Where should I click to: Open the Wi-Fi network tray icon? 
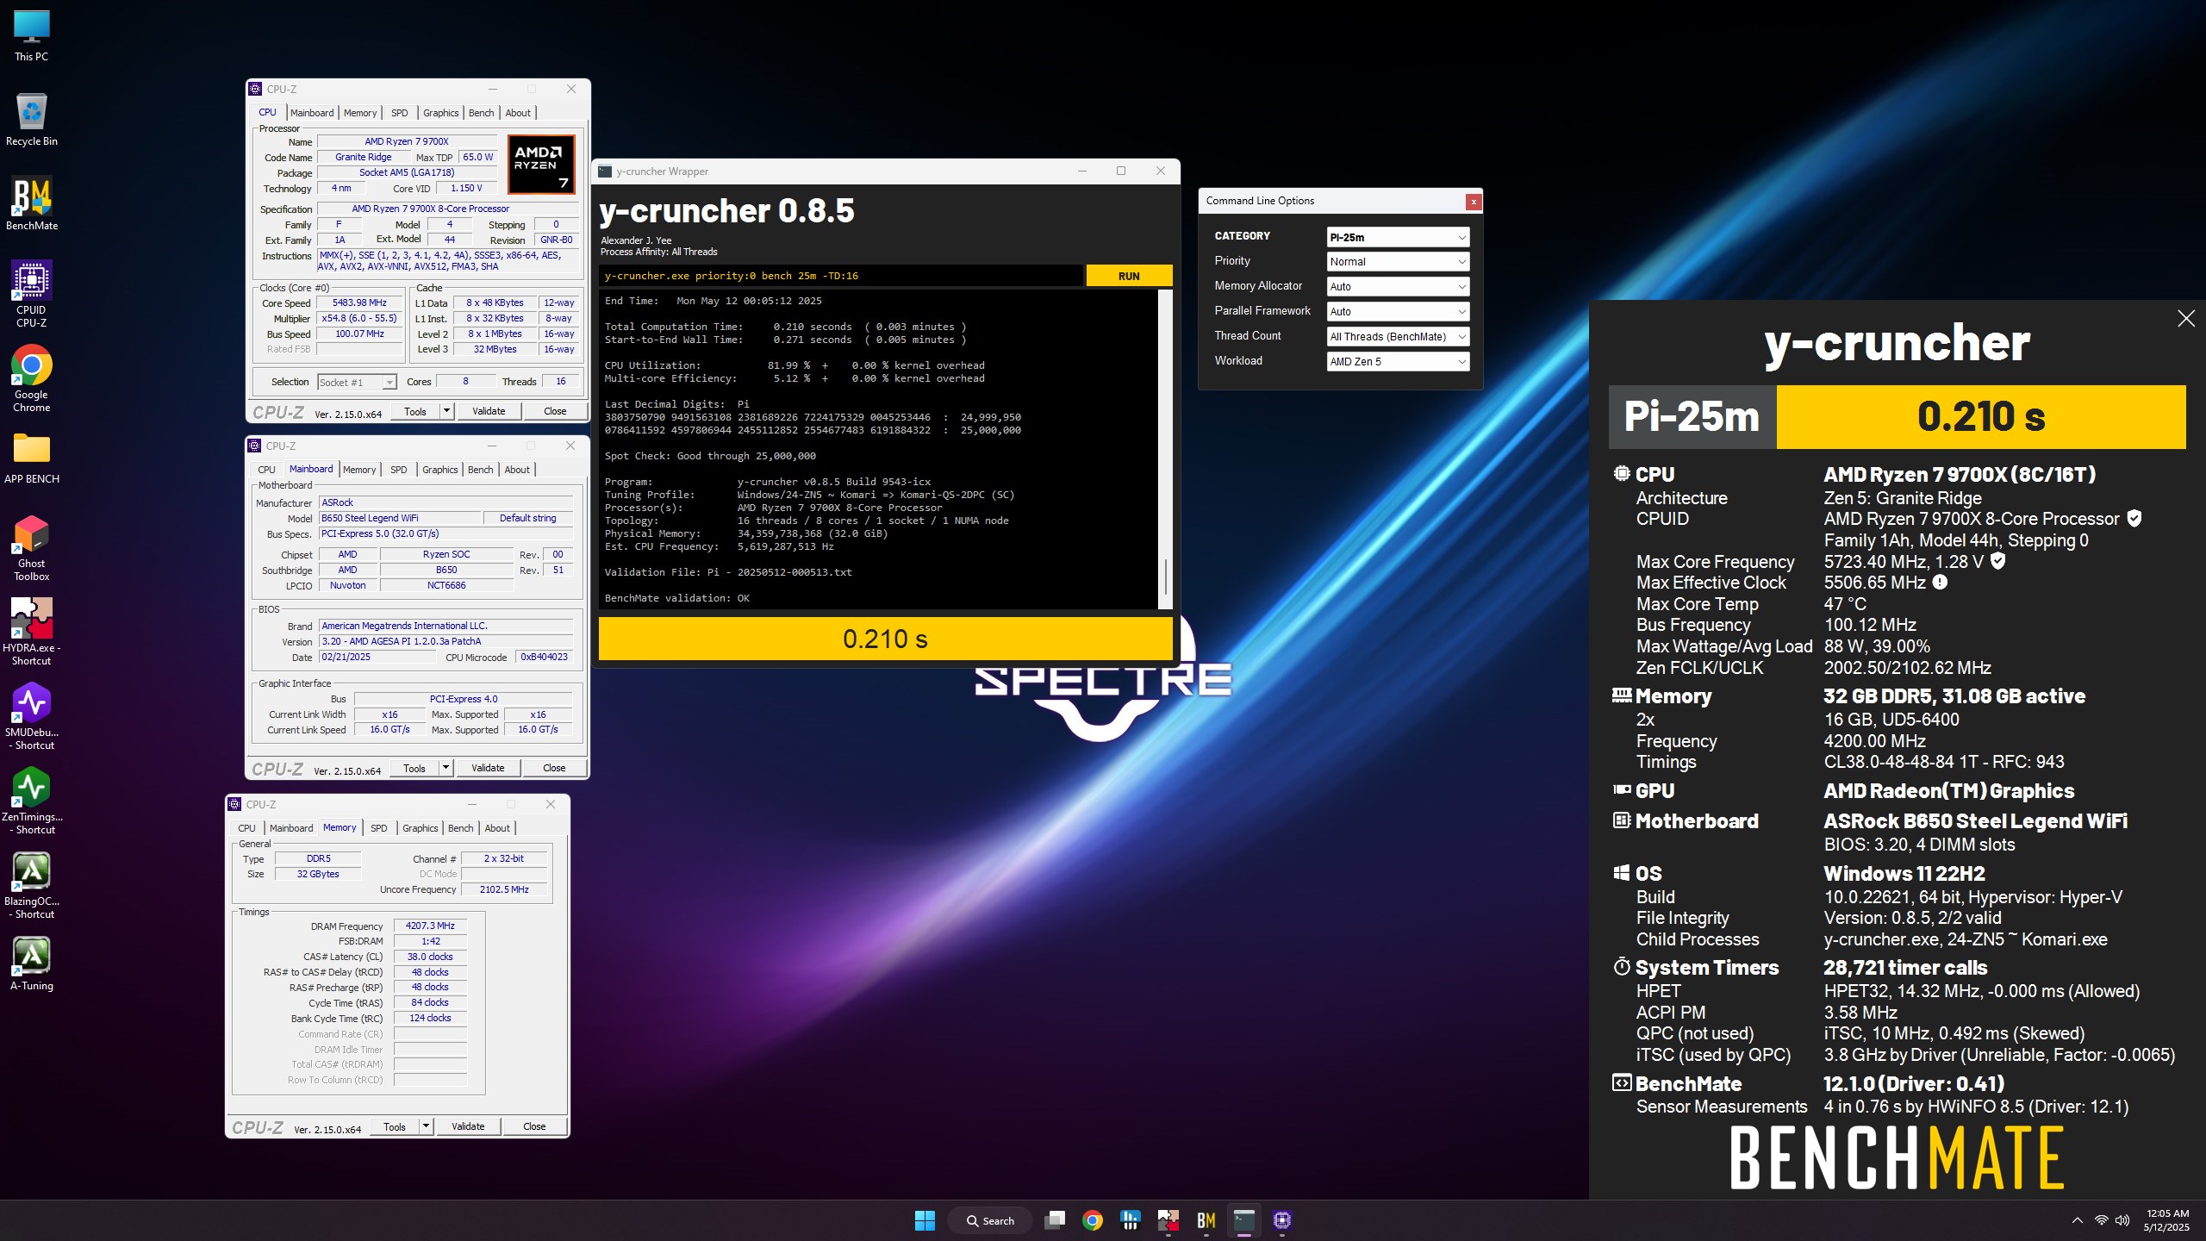tap(2101, 1220)
